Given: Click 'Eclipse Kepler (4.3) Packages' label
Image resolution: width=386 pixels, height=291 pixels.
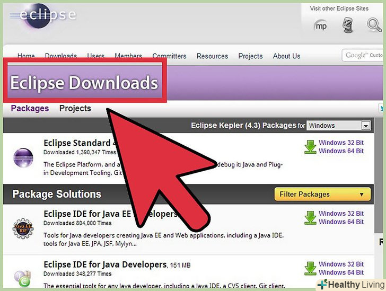Looking at the screenshot, I should pyautogui.click(x=244, y=125).
